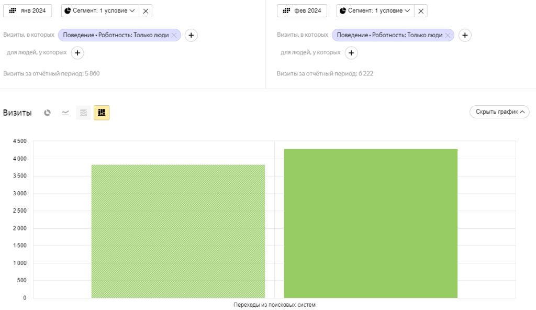Add visit condition plus in January segment

coord(191,35)
